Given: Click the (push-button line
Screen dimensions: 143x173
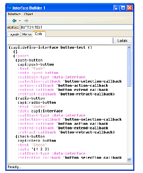Looking at the screenshot, I should pyautogui.click(x=29, y=60).
